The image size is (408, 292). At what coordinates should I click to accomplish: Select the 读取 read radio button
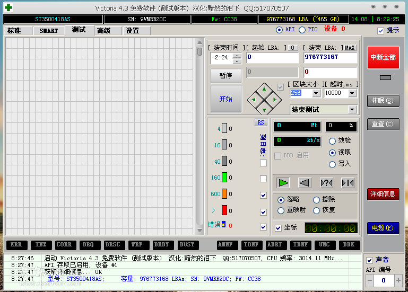click(332, 153)
